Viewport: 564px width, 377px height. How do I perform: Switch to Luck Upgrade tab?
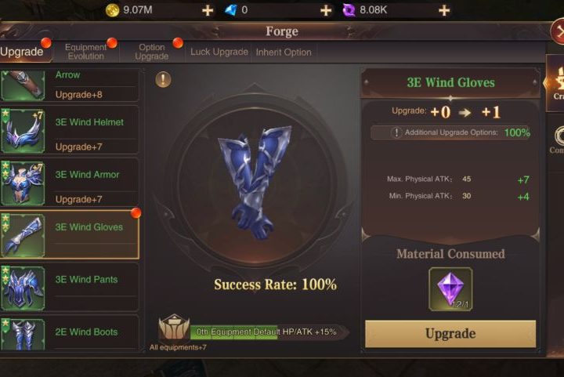click(219, 53)
